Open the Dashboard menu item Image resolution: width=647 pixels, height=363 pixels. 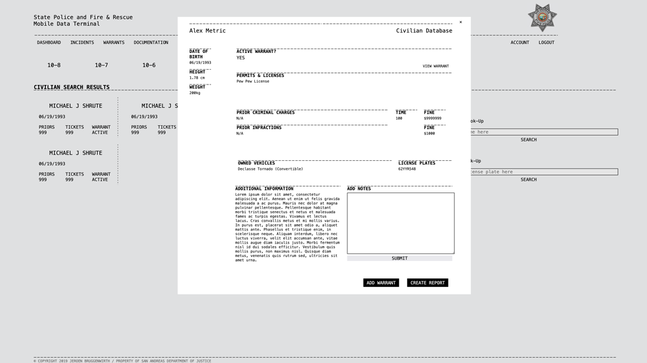click(49, 43)
